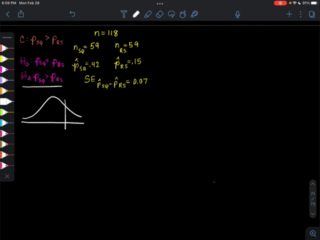320x240 pixels.
Task: Select the hand scroll tool
Action: 183,15
